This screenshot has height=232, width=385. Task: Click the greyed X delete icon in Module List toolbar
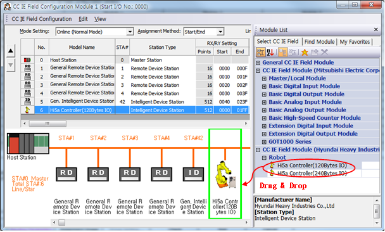[x=324, y=52]
